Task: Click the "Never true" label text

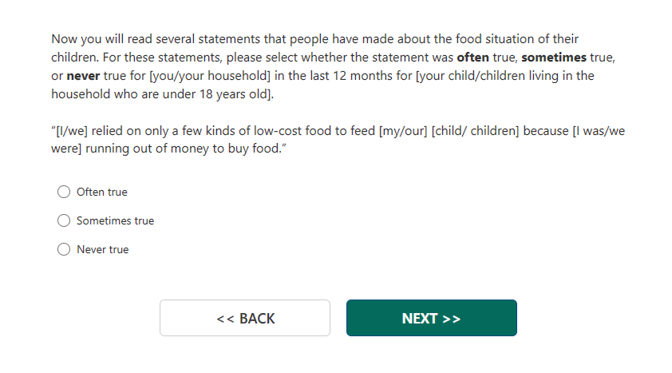Action: 102,250
